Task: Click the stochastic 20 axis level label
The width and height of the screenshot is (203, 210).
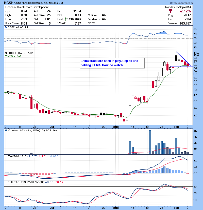Action: point(195,200)
